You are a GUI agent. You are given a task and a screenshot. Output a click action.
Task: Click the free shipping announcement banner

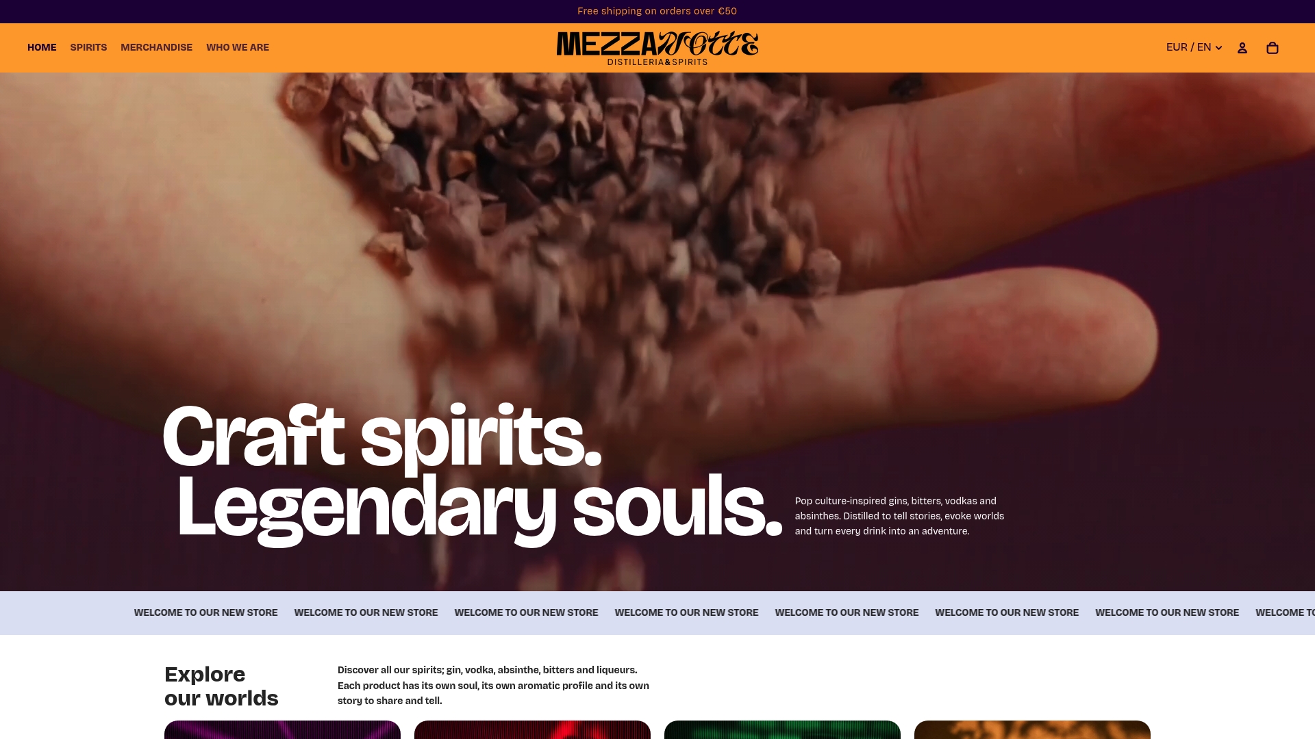tap(657, 11)
